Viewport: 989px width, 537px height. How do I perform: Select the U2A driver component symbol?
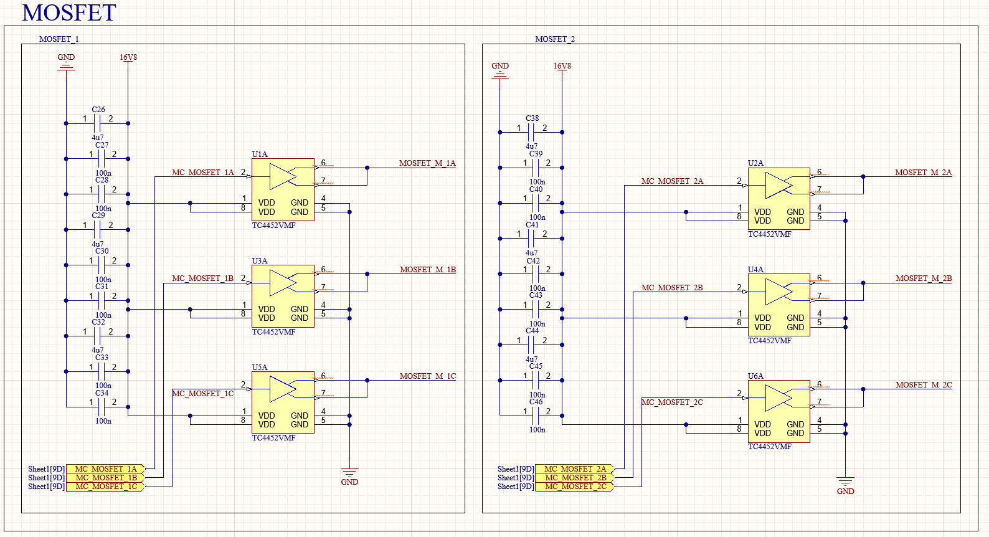778,199
